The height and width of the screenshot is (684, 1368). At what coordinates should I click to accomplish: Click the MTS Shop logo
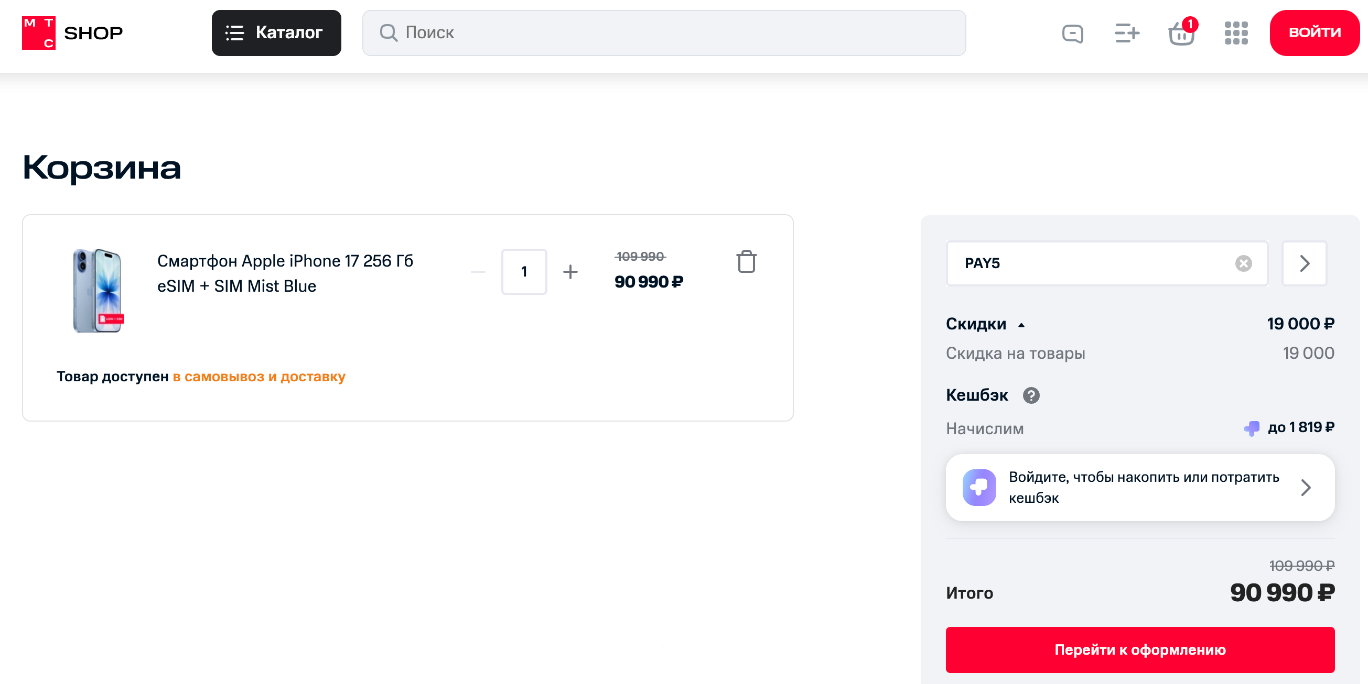72,33
